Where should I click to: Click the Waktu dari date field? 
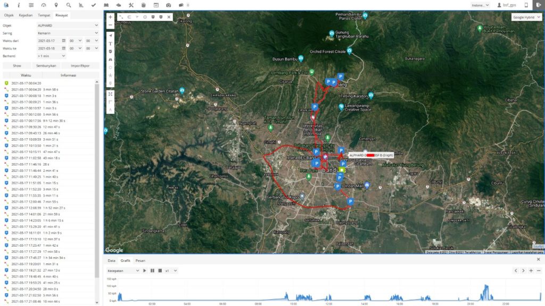click(x=48, y=40)
